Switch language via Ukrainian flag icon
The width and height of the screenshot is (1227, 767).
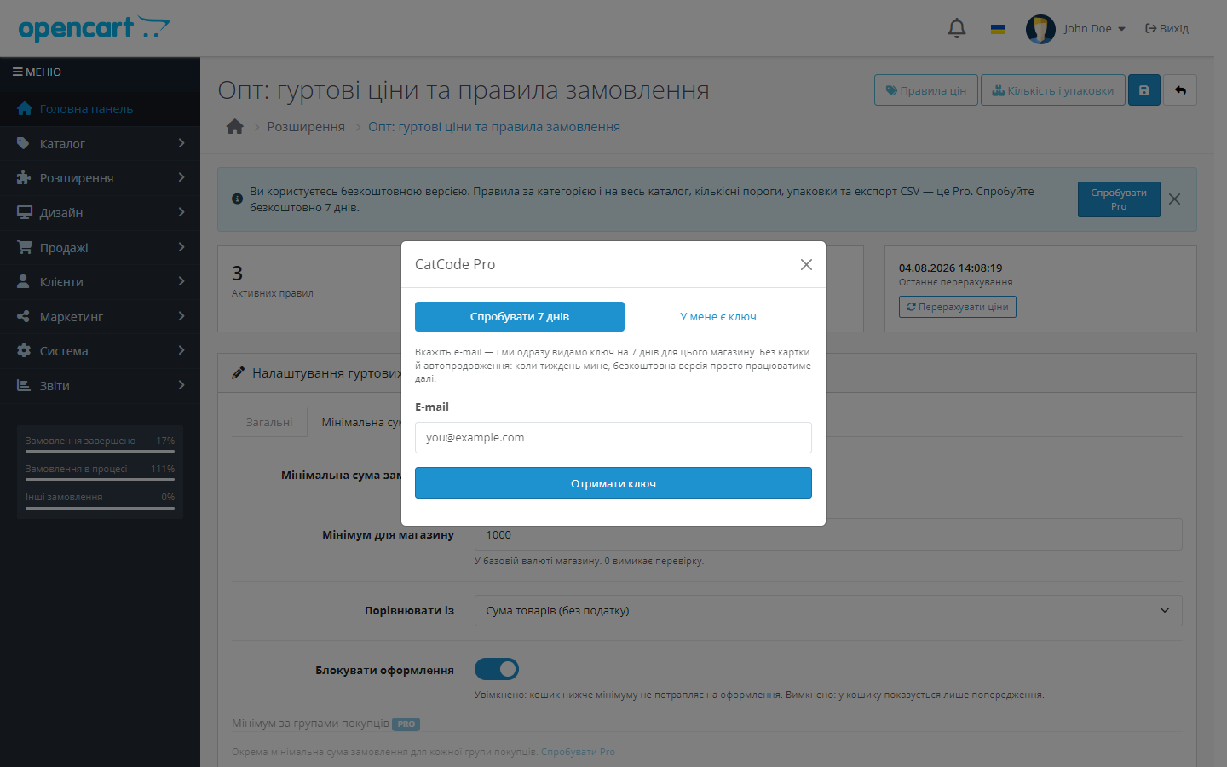998,29
